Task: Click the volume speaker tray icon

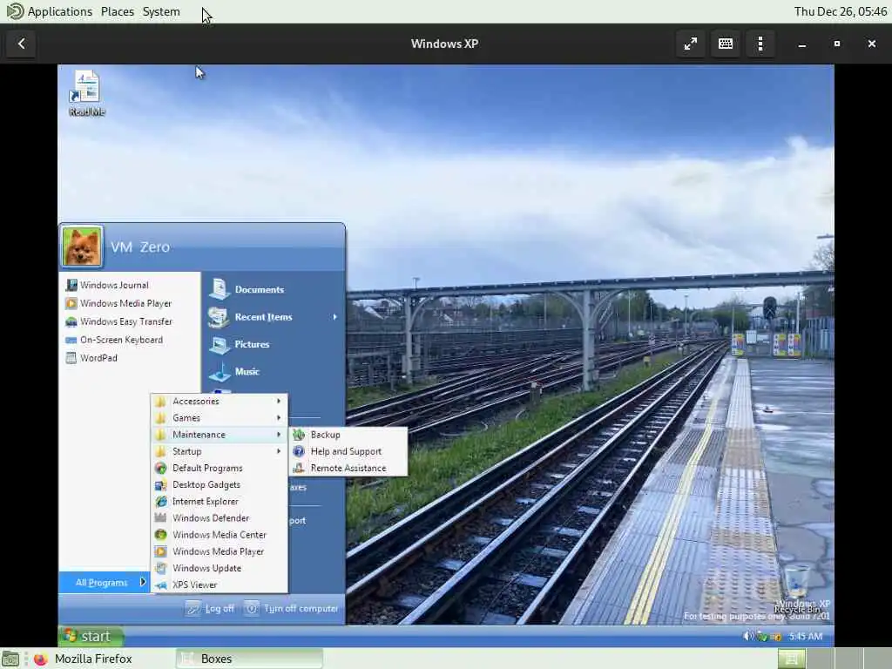Action: pos(748,637)
